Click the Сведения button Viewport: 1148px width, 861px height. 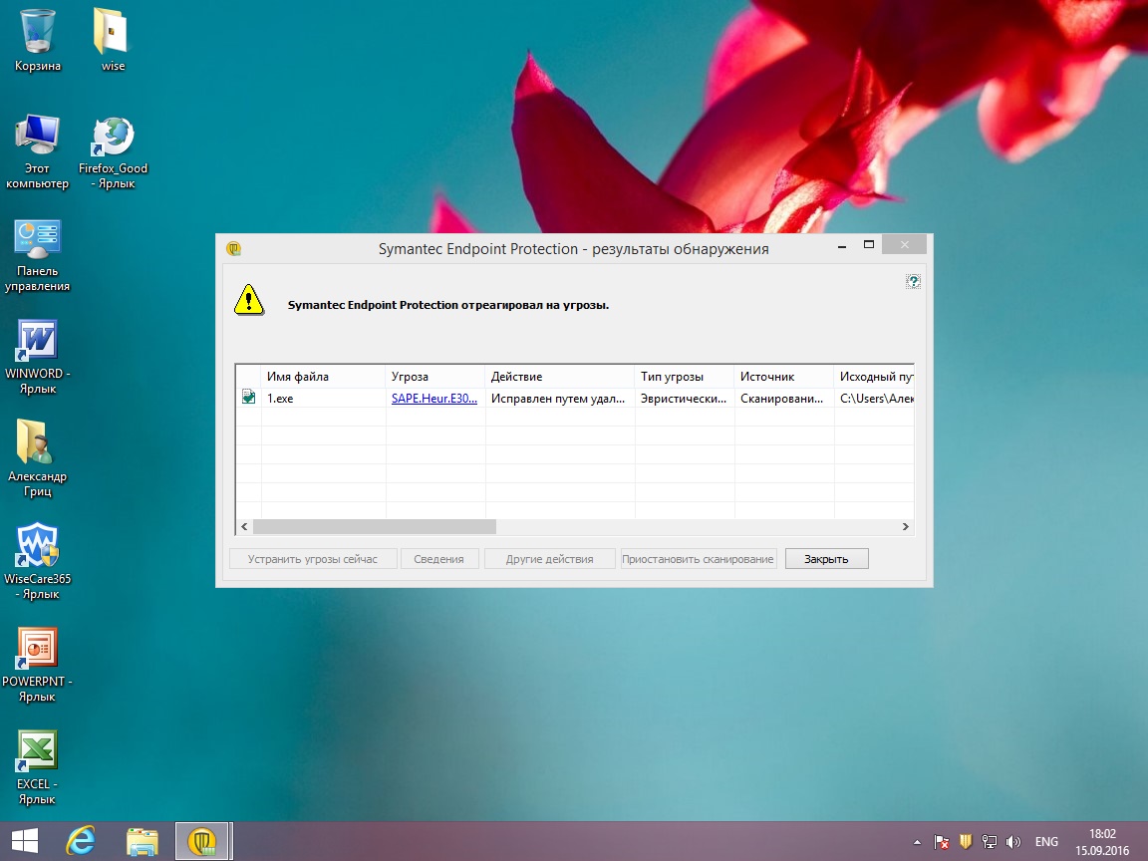(438, 559)
